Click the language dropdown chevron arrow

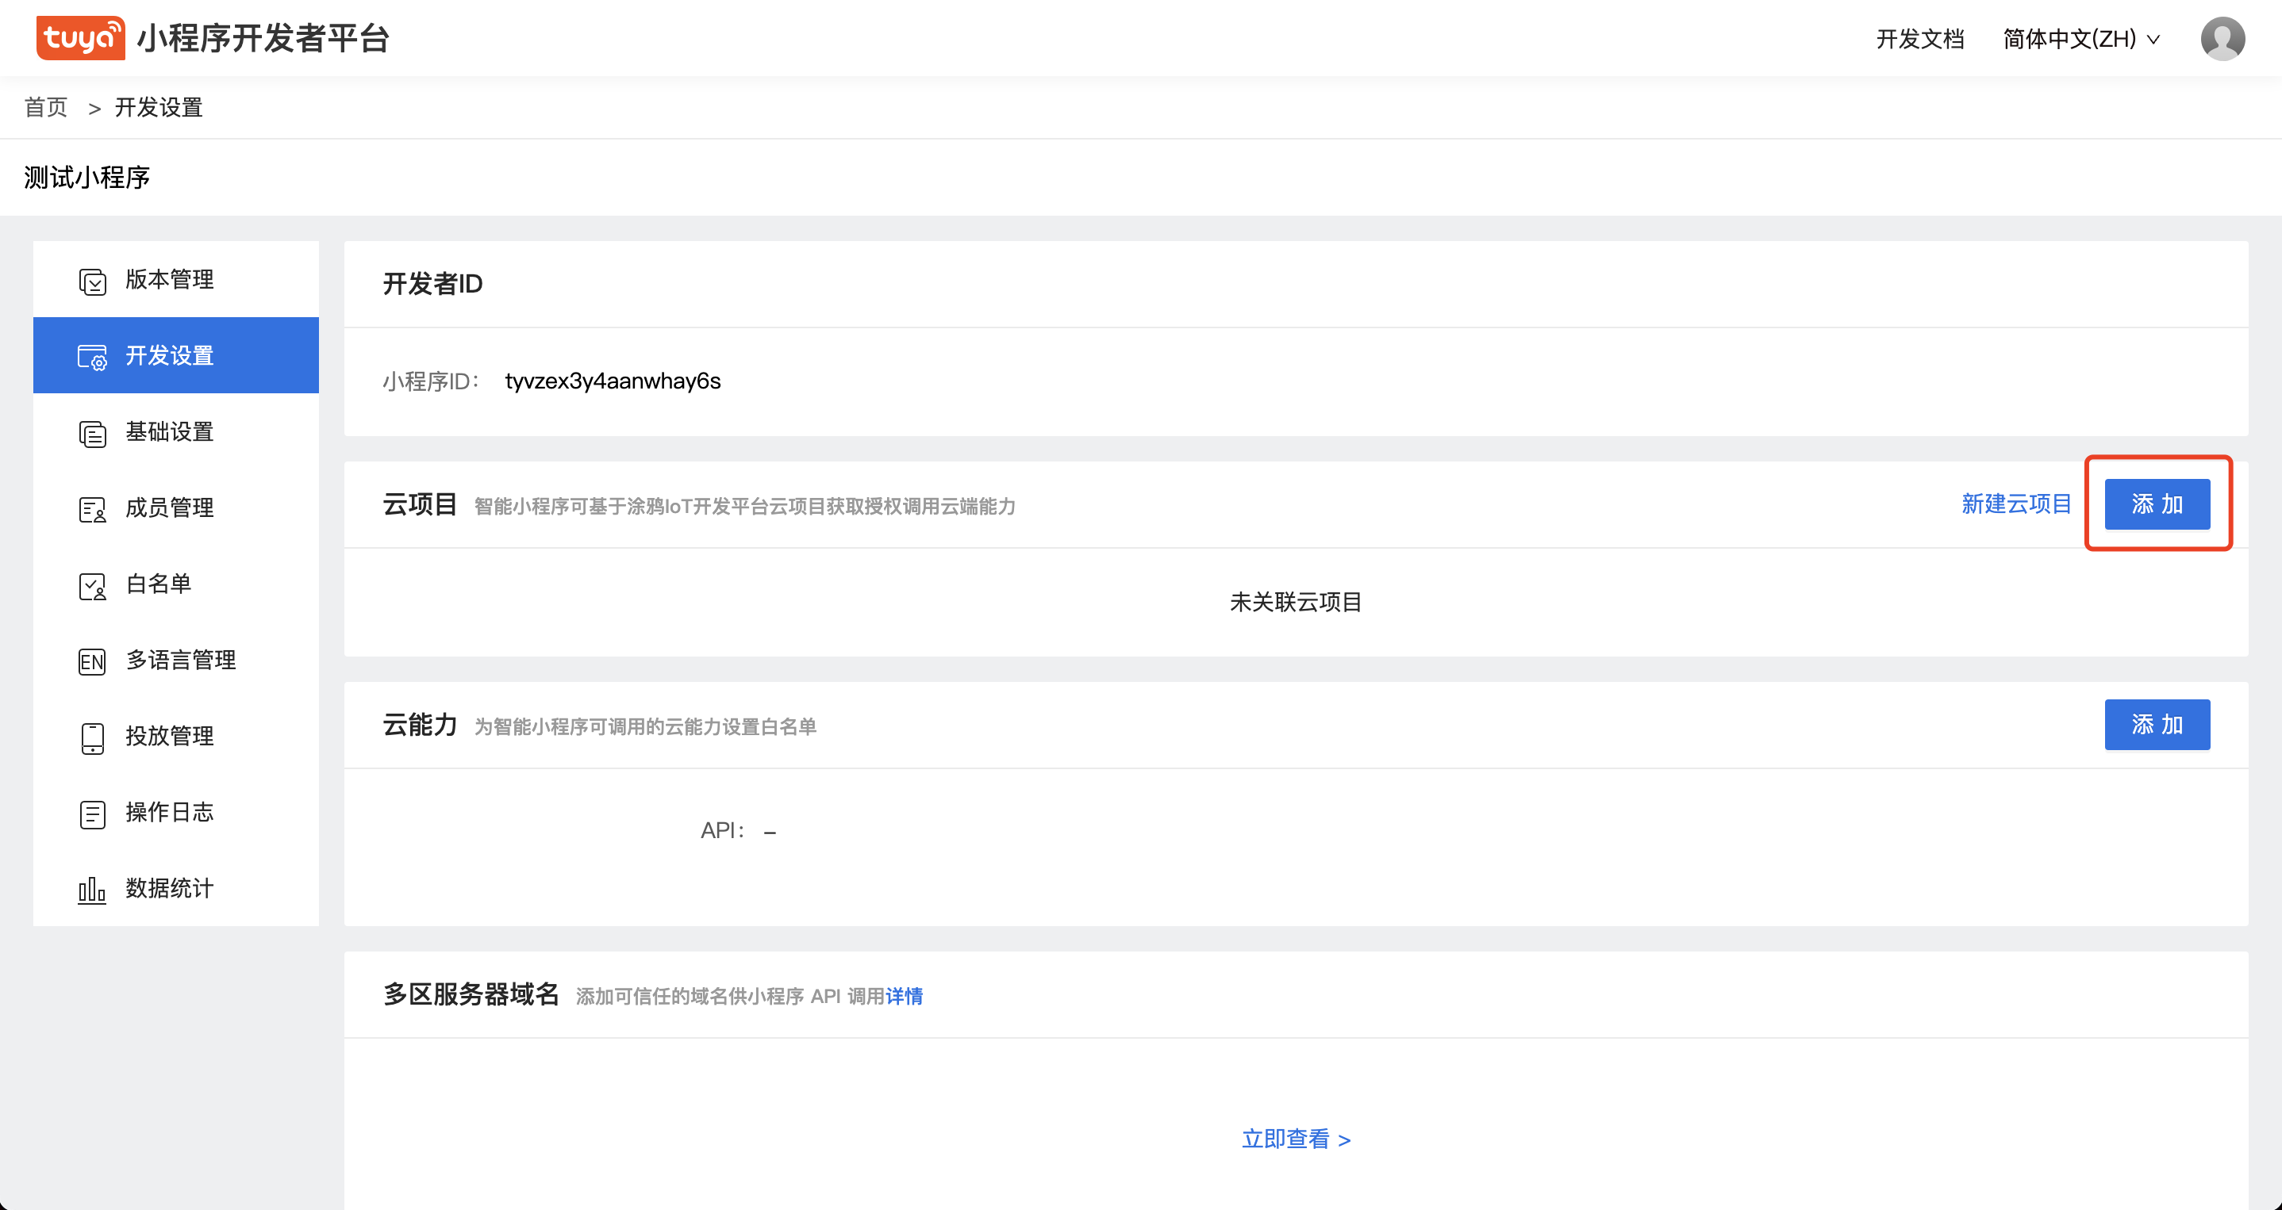click(x=2153, y=40)
